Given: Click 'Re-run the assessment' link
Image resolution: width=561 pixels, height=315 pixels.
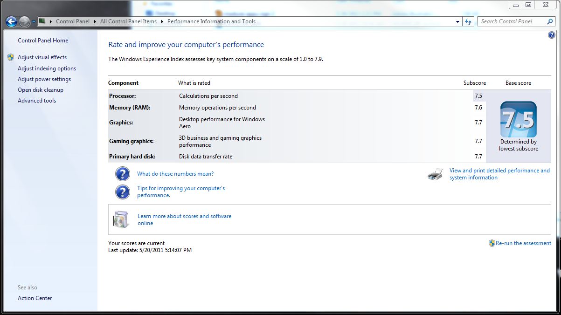Looking at the screenshot, I should tap(523, 243).
